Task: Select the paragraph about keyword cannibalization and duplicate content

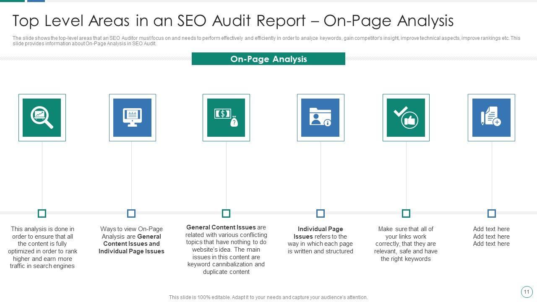Action: (226, 250)
